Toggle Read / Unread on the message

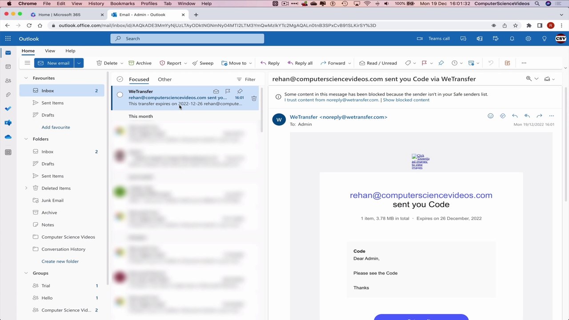[x=378, y=63]
